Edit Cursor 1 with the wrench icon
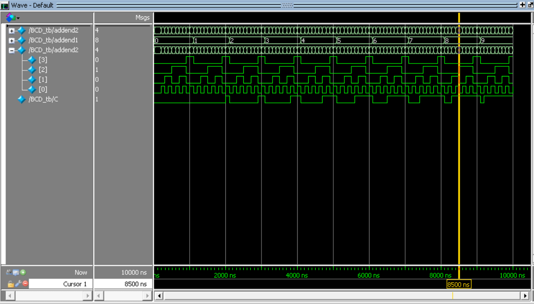 tap(18, 284)
